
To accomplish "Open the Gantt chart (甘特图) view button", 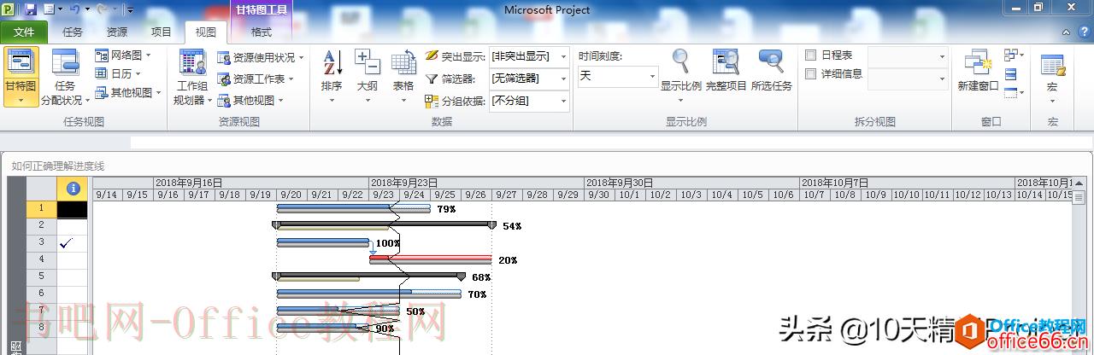I will click(x=21, y=76).
